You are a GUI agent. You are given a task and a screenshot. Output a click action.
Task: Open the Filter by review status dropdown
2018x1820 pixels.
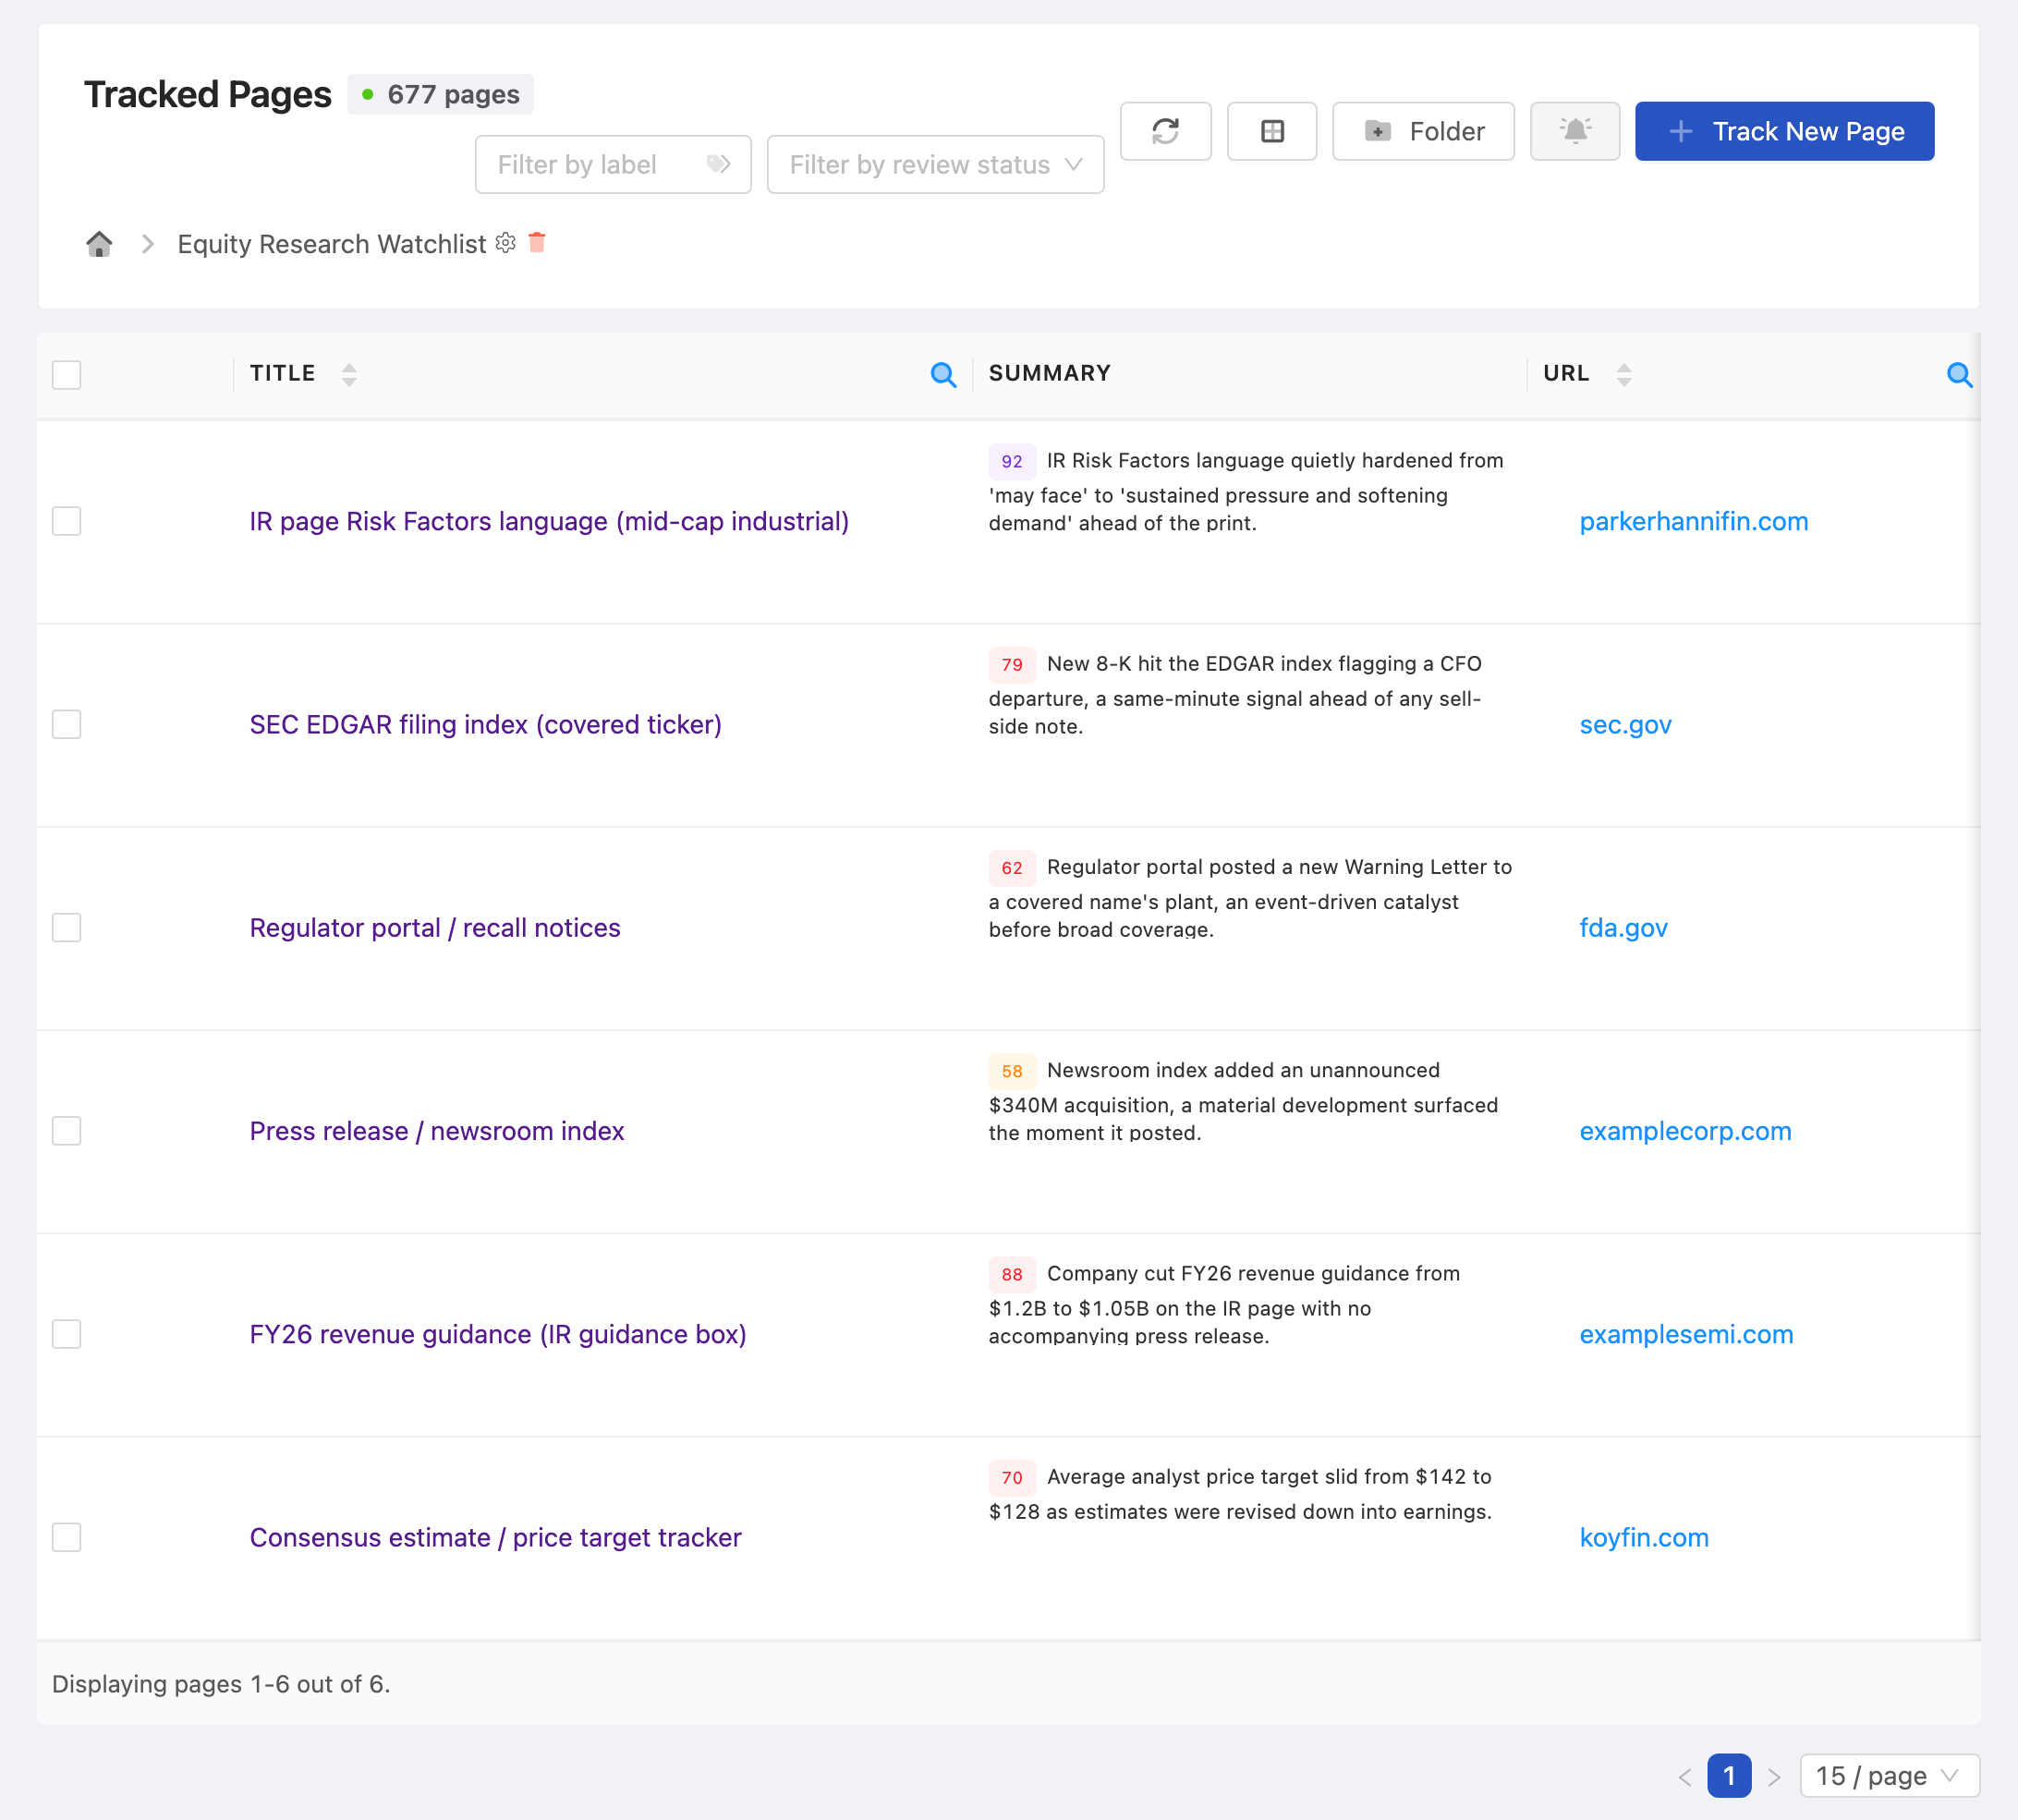tap(935, 164)
